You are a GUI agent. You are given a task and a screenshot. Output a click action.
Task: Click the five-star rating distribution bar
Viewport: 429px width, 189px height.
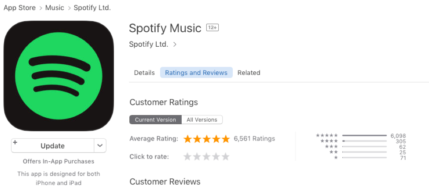click(364, 136)
